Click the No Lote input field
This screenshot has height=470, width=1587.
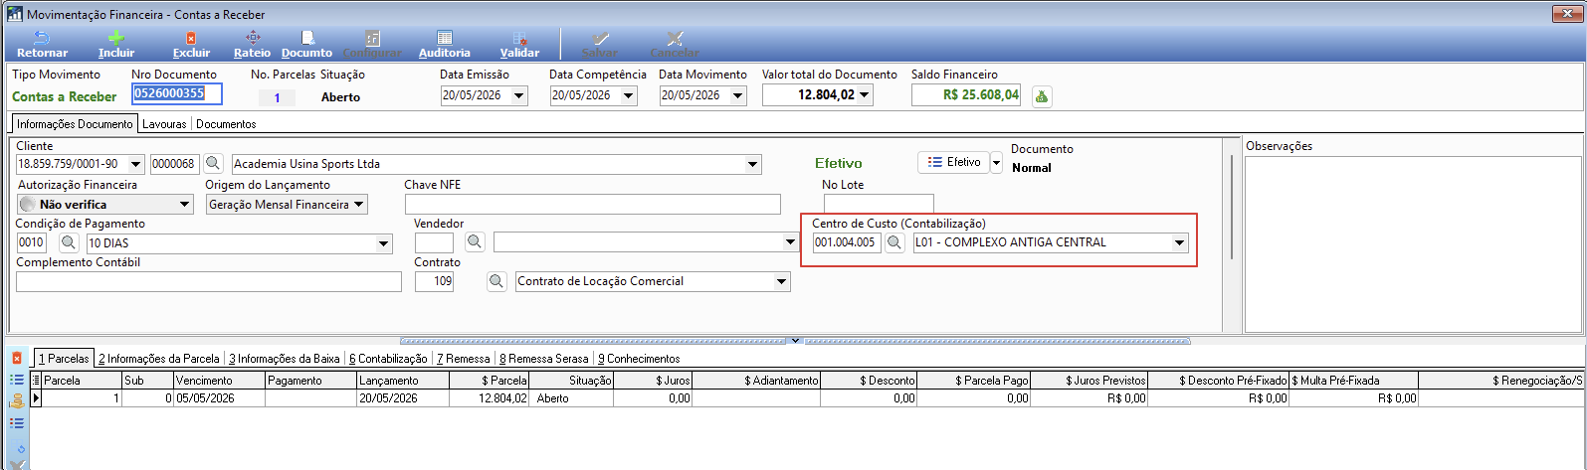[x=879, y=204]
